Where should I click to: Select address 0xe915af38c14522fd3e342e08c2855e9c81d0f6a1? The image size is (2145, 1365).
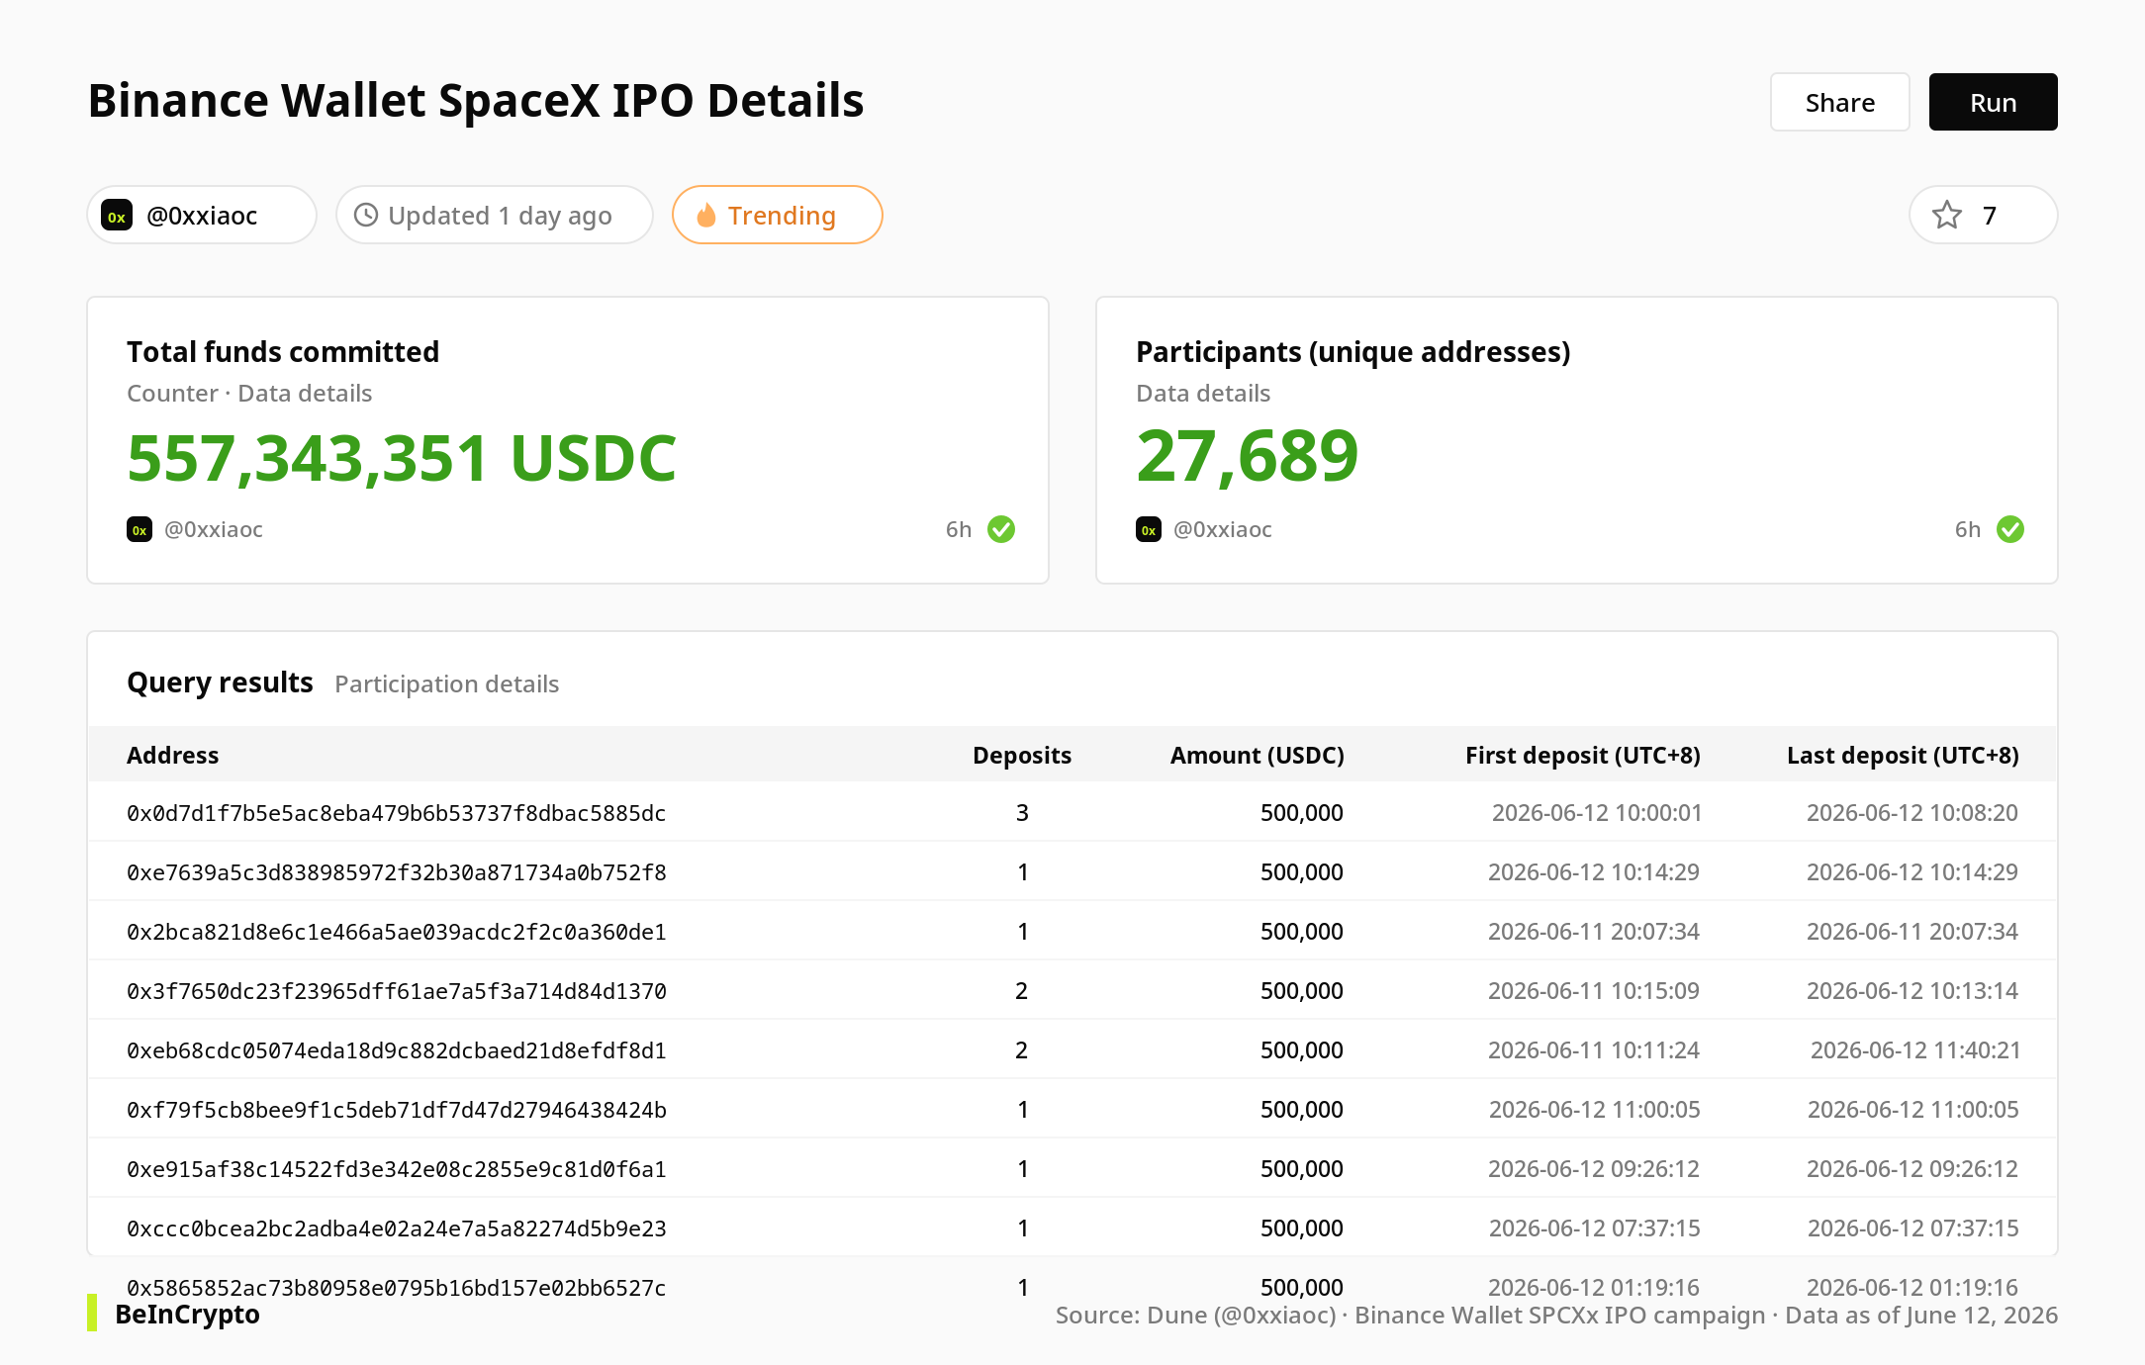(x=397, y=1169)
